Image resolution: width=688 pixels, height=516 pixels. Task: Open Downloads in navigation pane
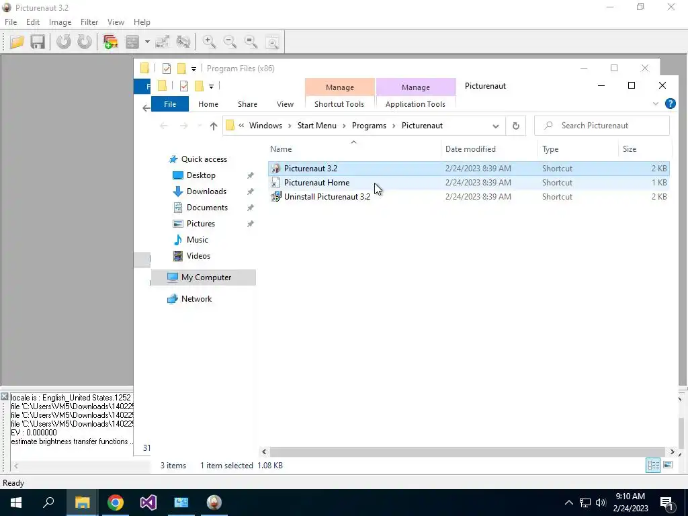click(206, 191)
